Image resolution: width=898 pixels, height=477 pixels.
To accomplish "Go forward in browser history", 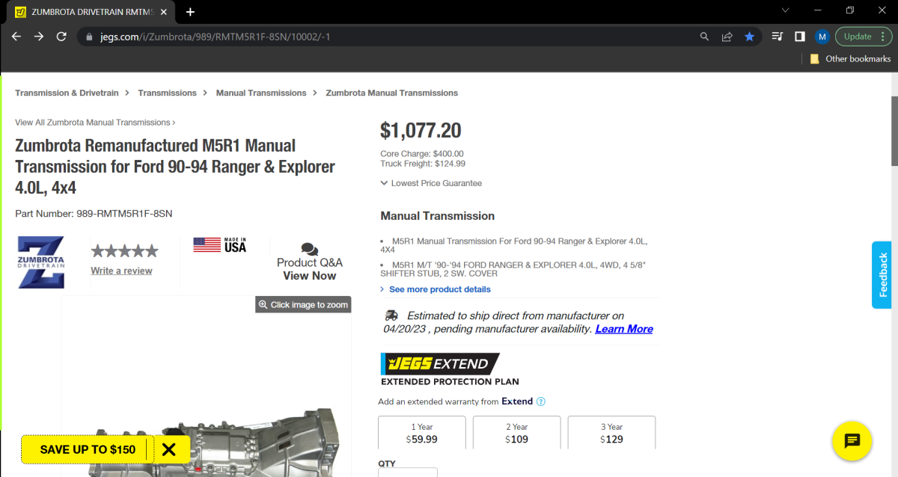I will click(39, 36).
